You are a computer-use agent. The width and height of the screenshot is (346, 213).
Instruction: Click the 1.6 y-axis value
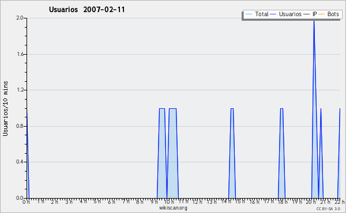(x=20, y=54)
